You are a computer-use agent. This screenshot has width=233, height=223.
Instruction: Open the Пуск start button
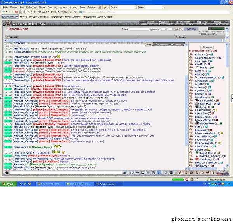9,184
